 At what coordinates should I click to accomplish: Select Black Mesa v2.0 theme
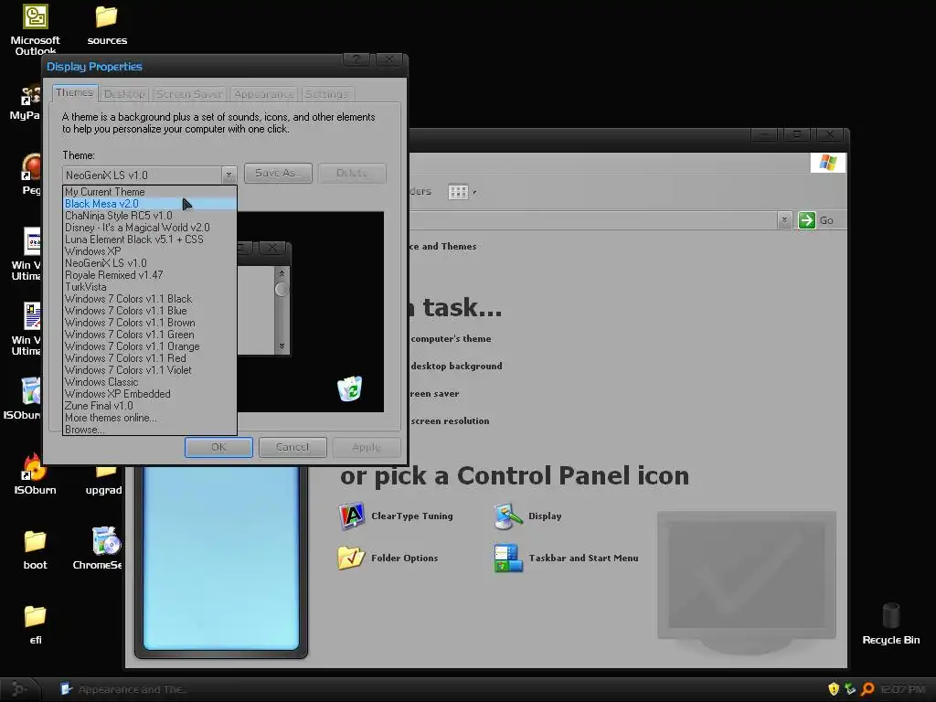tap(150, 204)
